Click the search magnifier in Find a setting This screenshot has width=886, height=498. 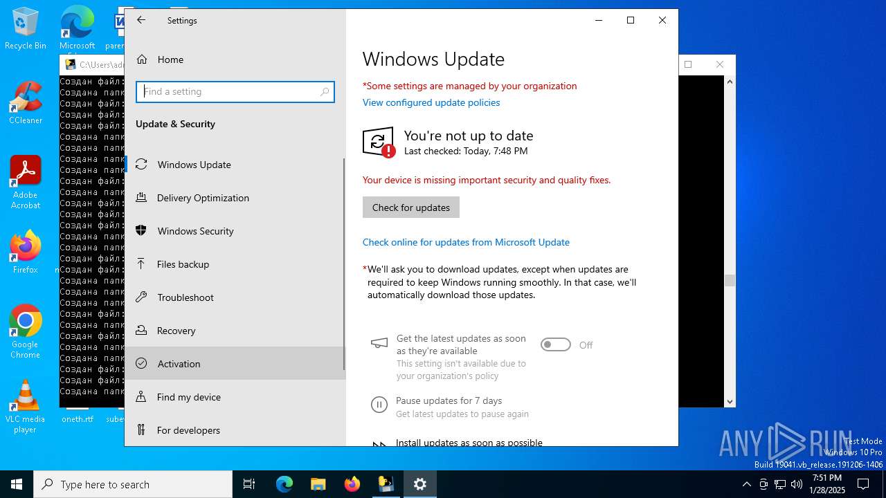click(325, 91)
